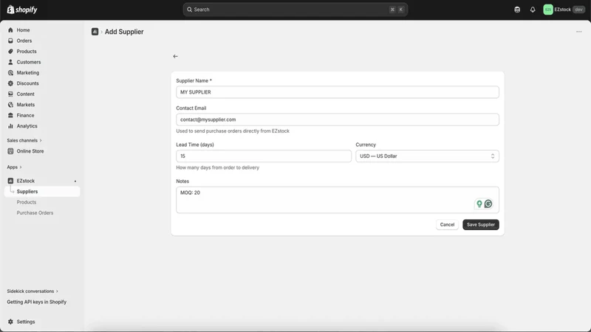Viewport: 591px width, 332px height.
Task: Open the EZstock account menu
Action: tap(564, 10)
